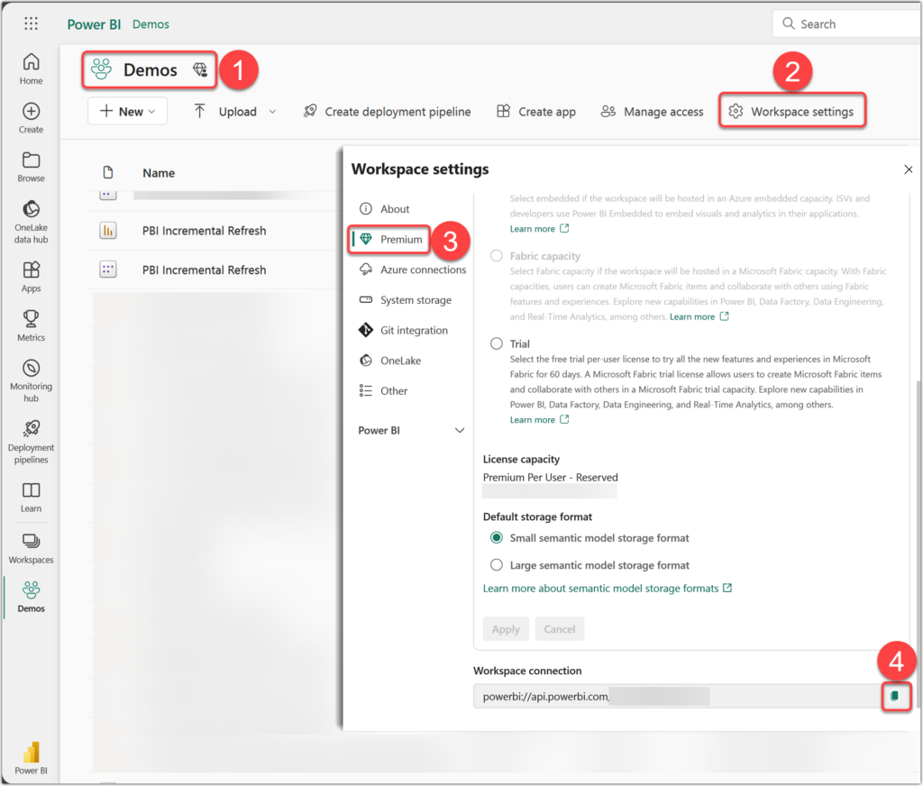Open Browse in the left sidebar
This screenshot has height=786, width=923.
point(32,168)
